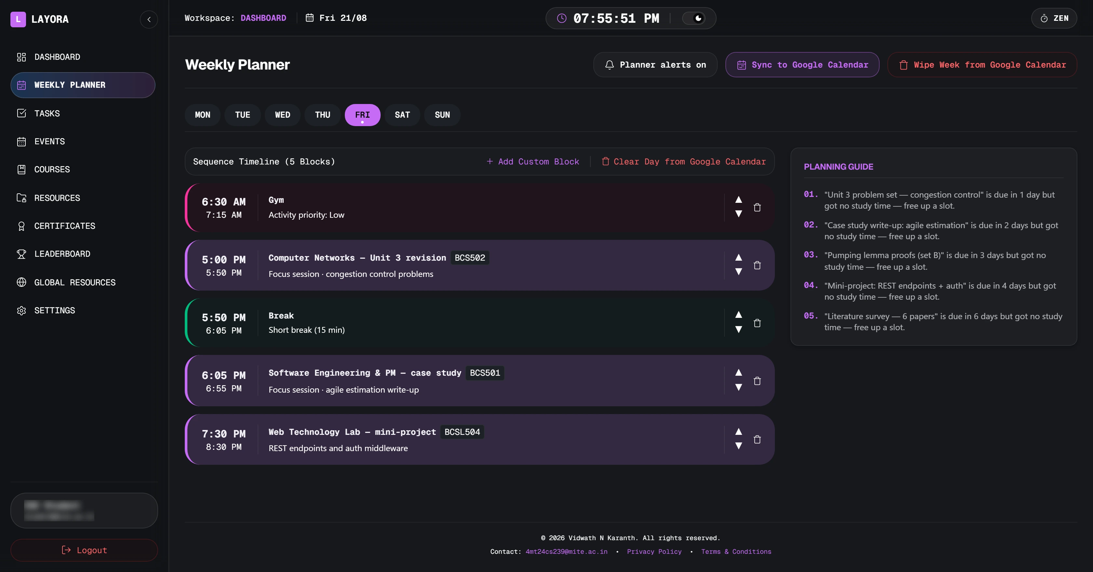1093x572 pixels.
Task: Open Courses in the sidebar
Action: 83,169
